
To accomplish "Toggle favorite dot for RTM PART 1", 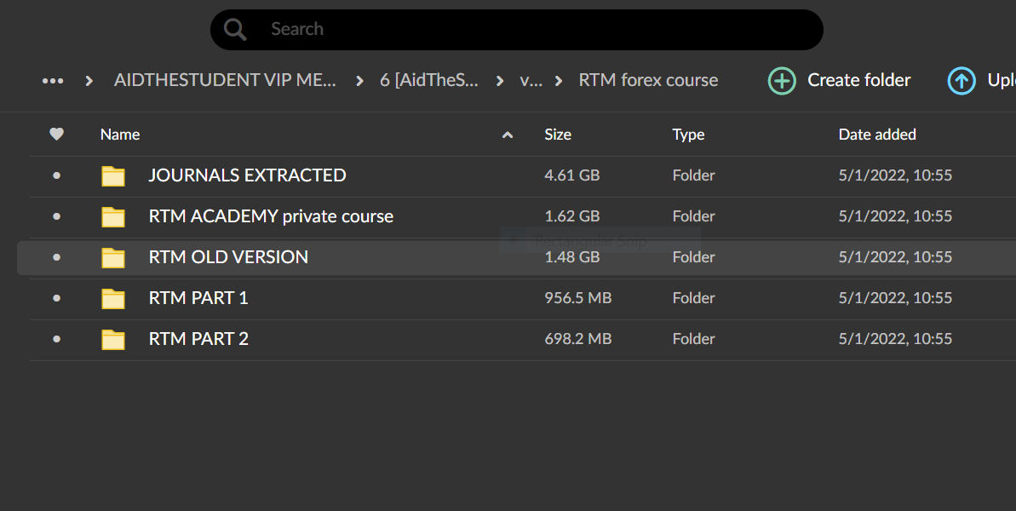I will tap(57, 298).
